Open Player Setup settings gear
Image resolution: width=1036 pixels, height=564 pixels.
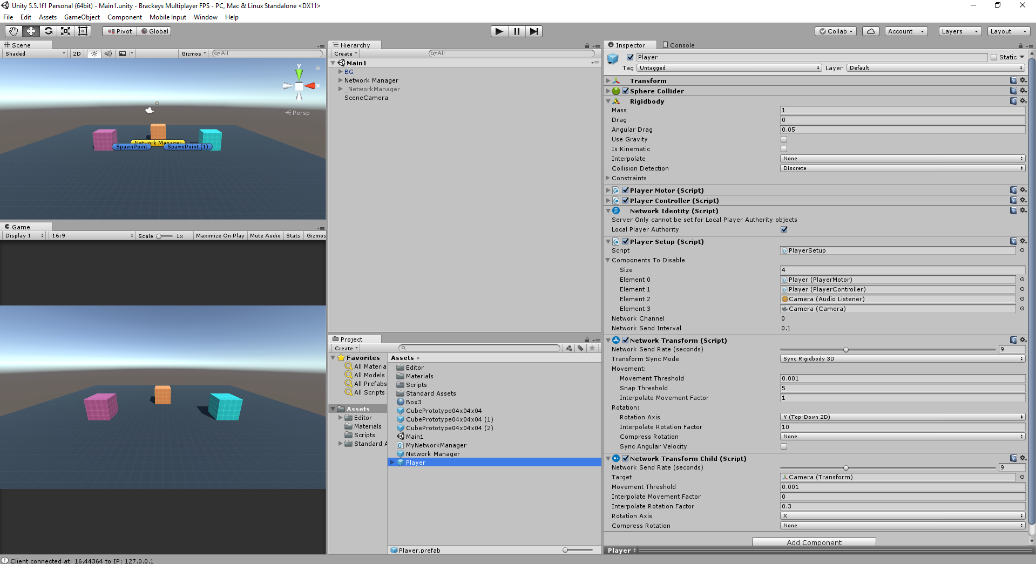[x=1023, y=241]
